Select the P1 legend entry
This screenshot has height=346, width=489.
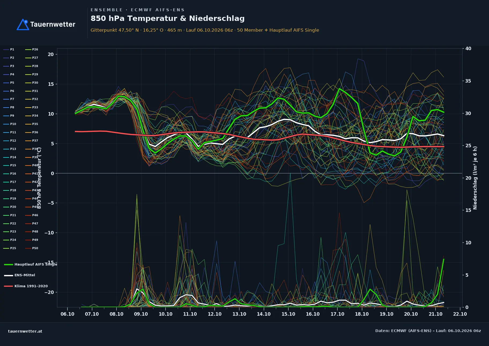pos(9,49)
